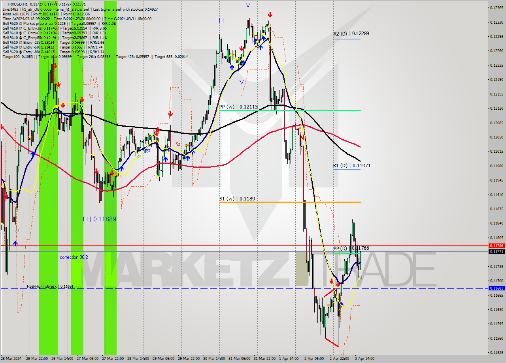Viewport: 506px width, 363px height.
Task: Click the 'FSB-HighToBreak | 0.11681' label
Action: tap(50, 286)
